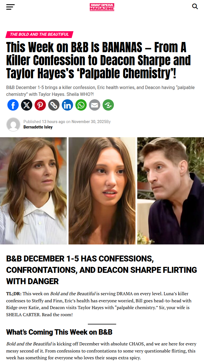Share the article on X
Image resolution: width=204 pixels, height=363 pixels.
tap(27, 105)
